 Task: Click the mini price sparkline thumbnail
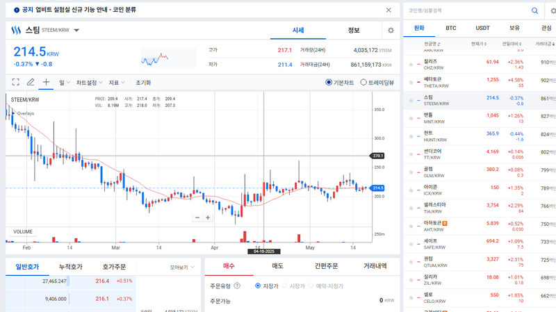pos(168,58)
